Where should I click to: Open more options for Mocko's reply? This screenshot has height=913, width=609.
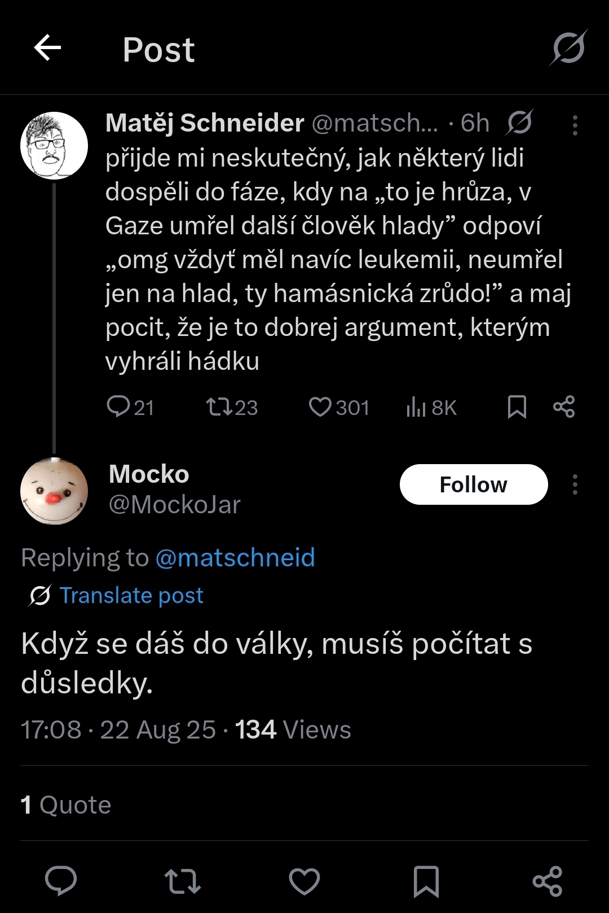tap(575, 484)
